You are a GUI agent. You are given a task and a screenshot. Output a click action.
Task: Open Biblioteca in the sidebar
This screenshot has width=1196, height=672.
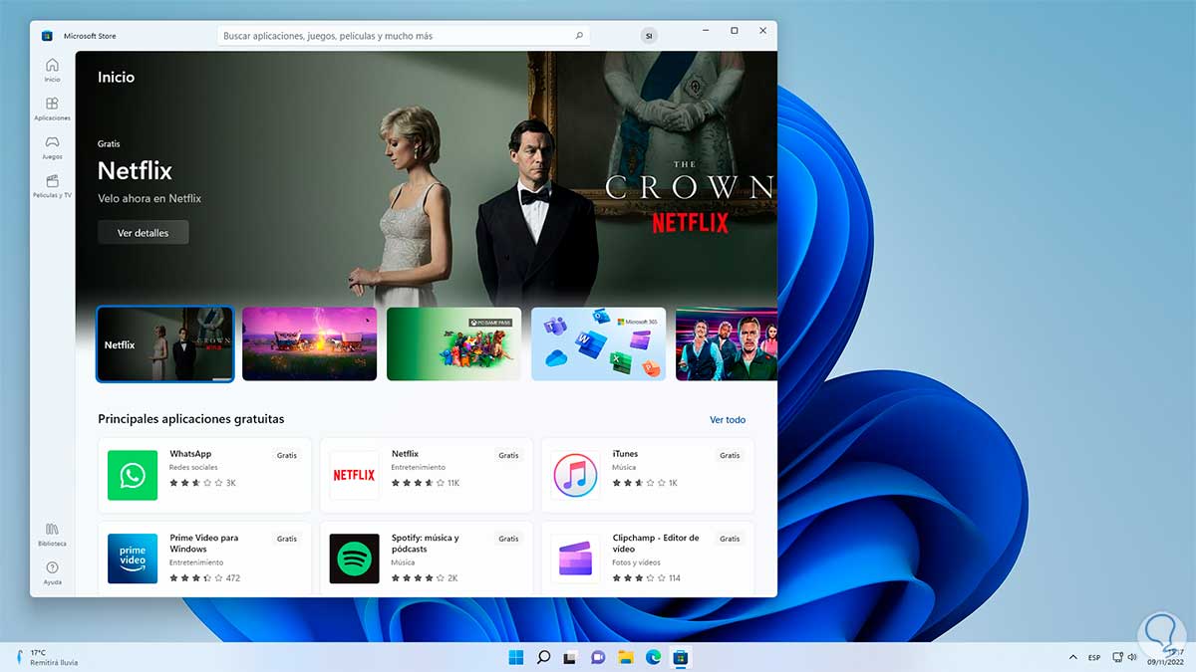[52, 535]
